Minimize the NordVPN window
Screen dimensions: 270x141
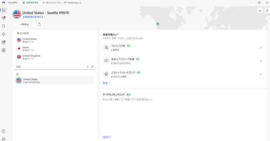pos(251,3)
